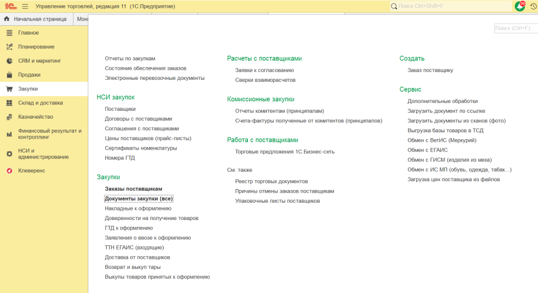Open Документы закупки (все)
Image resolution: width=538 pixels, height=293 pixels.
139,198
